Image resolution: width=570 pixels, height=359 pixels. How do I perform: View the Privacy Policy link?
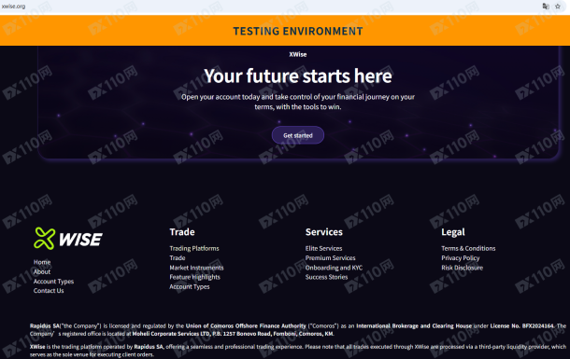(x=461, y=257)
